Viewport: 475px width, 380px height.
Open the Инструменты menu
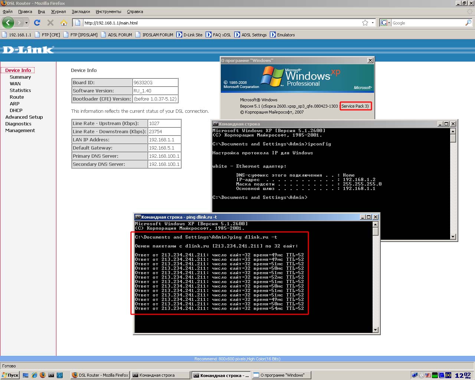(108, 12)
